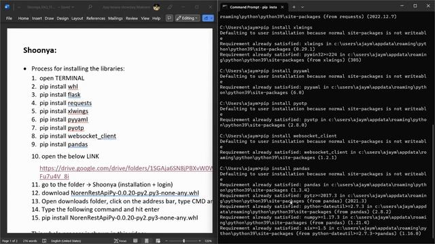Click the zoom in plus button
435x244 pixels.
click(200, 241)
